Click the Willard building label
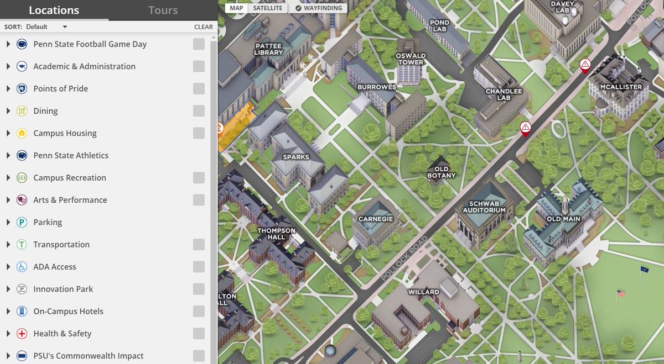Viewport: 664px width, 364px height. click(424, 292)
